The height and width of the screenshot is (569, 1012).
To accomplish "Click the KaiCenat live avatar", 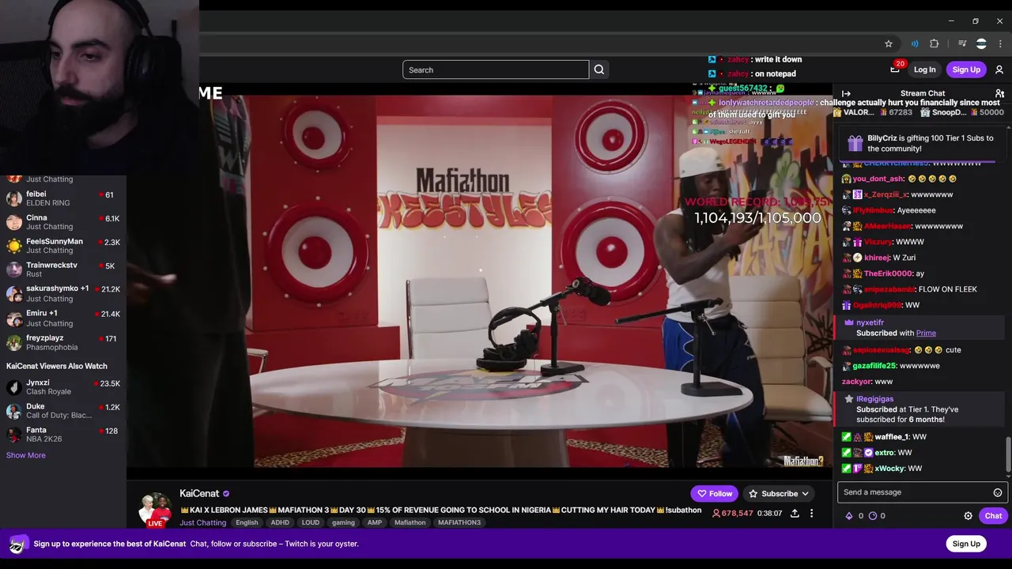I will (x=156, y=510).
